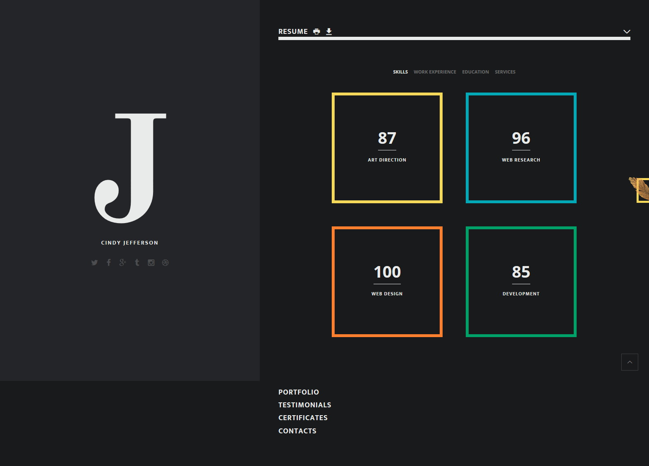This screenshot has width=649, height=466.
Task: Click the print resume icon
Action: pyautogui.click(x=316, y=31)
